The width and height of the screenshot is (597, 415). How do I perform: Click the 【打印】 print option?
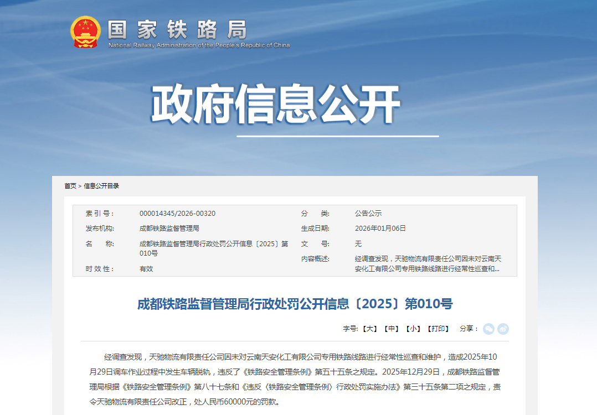coord(437,329)
